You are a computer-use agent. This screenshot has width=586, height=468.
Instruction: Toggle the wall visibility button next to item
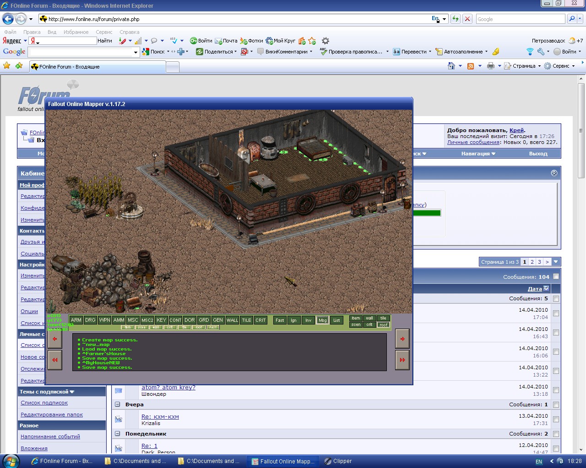[x=369, y=318]
